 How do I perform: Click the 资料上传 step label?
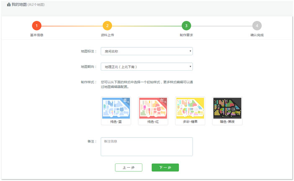coord(107,35)
